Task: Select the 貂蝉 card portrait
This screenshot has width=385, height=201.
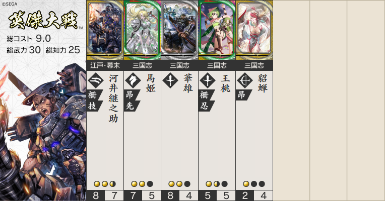Action: tap(254, 30)
